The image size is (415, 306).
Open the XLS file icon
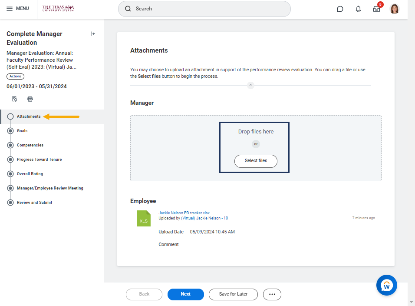pyautogui.click(x=143, y=219)
